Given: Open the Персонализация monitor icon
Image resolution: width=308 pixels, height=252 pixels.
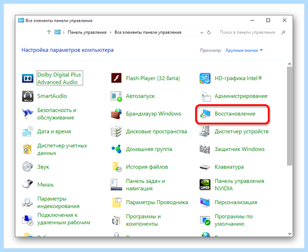Looking at the screenshot, I should click(205, 202).
